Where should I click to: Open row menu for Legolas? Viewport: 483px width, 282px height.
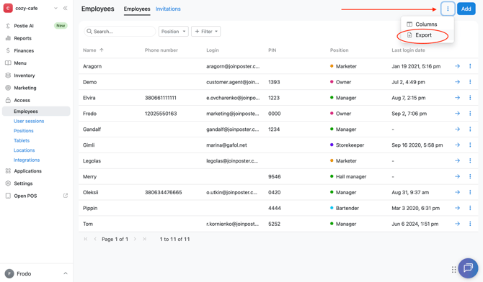470,160
